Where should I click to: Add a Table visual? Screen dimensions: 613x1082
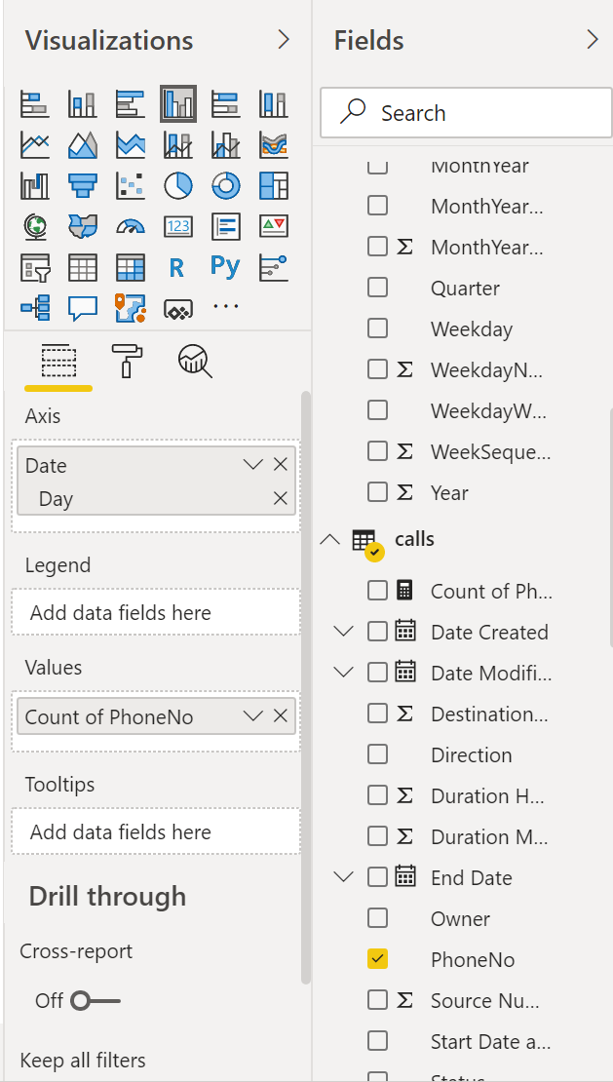pos(82,266)
